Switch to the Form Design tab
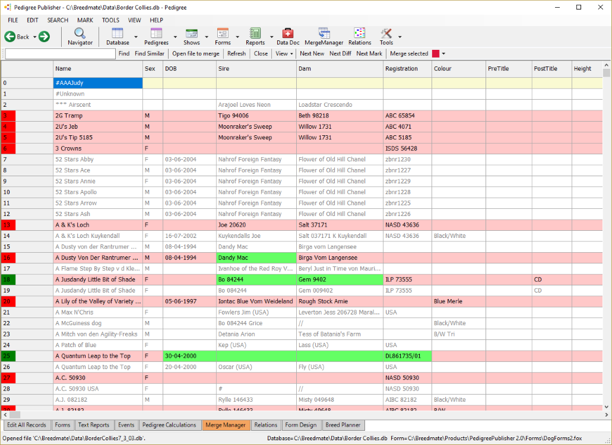This screenshot has width=612, height=445. (x=300, y=425)
